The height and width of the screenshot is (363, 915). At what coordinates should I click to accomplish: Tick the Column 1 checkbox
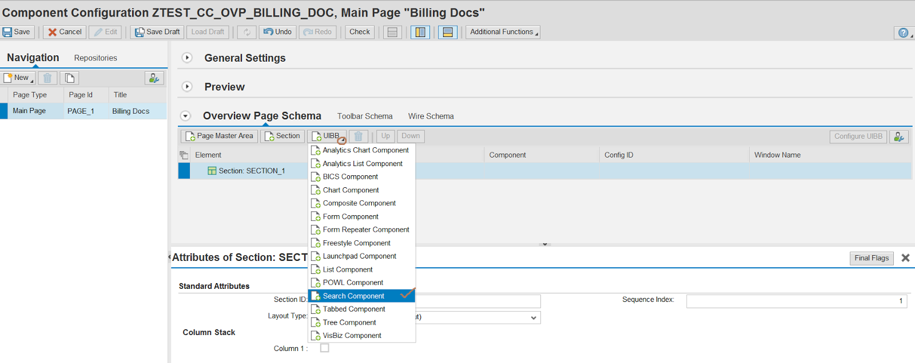coord(325,348)
